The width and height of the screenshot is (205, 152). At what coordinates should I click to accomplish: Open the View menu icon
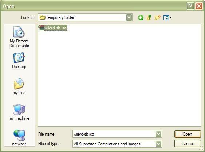tap(167, 17)
